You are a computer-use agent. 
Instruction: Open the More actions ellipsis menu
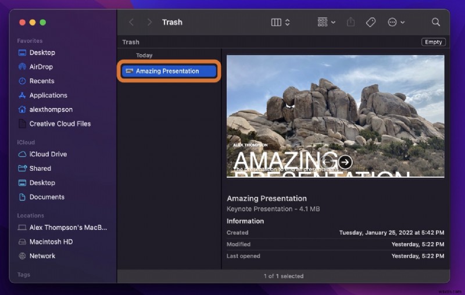pos(396,22)
